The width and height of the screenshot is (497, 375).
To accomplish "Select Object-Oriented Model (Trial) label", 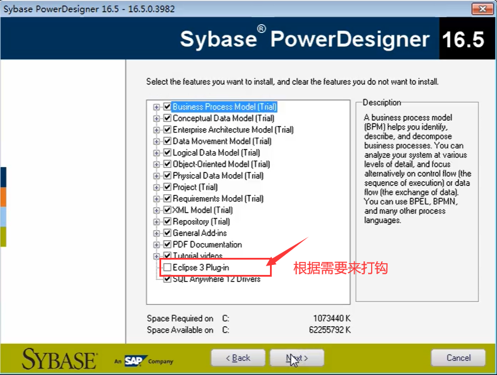I will click(x=221, y=164).
